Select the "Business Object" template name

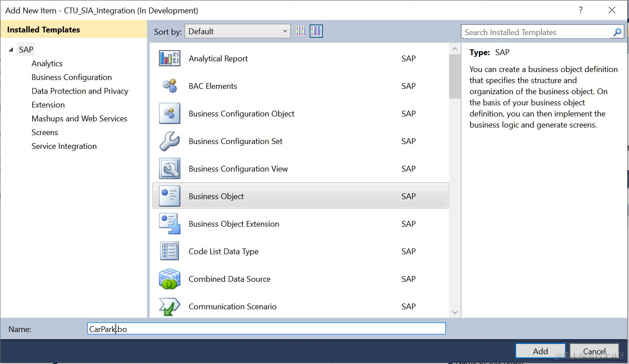point(216,196)
